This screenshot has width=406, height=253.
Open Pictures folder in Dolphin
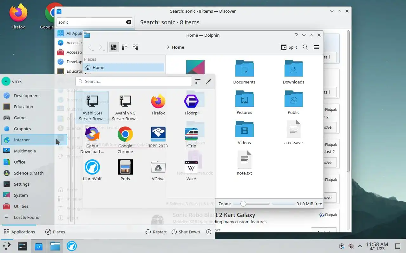coord(244,103)
